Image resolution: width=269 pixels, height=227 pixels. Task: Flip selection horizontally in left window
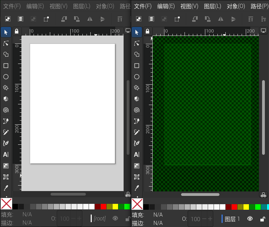tap(90, 19)
